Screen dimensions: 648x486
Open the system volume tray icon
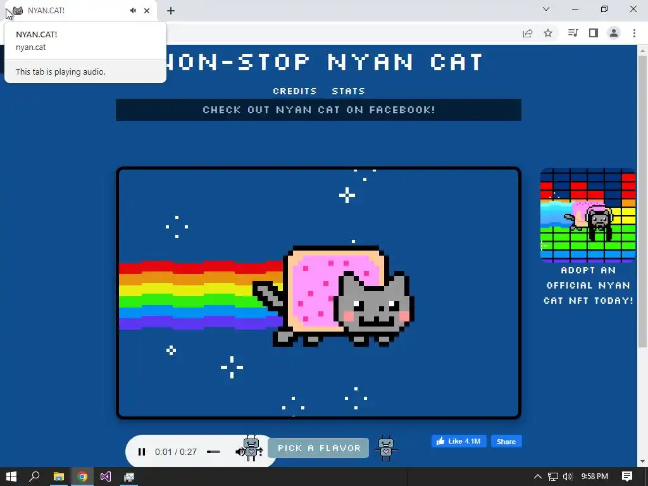click(x=568, y=477)
